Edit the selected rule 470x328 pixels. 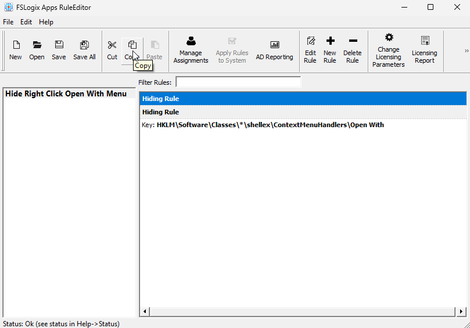click(x=310, y=51)
